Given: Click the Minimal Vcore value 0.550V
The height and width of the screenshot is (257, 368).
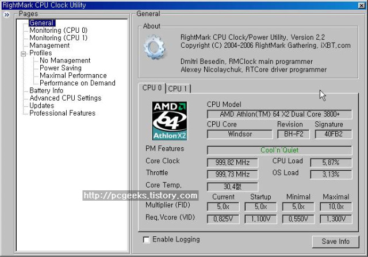Looking at the screenshot, I should coord(298,219).
